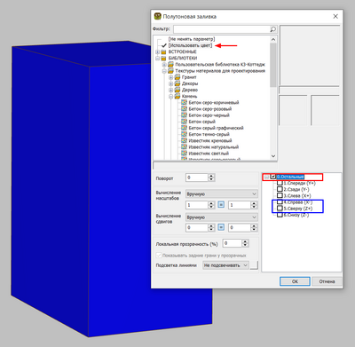The image size is (355, 347).
Task: Click the texture list scrollbar up arrow
Action: (x=273, y=39)
